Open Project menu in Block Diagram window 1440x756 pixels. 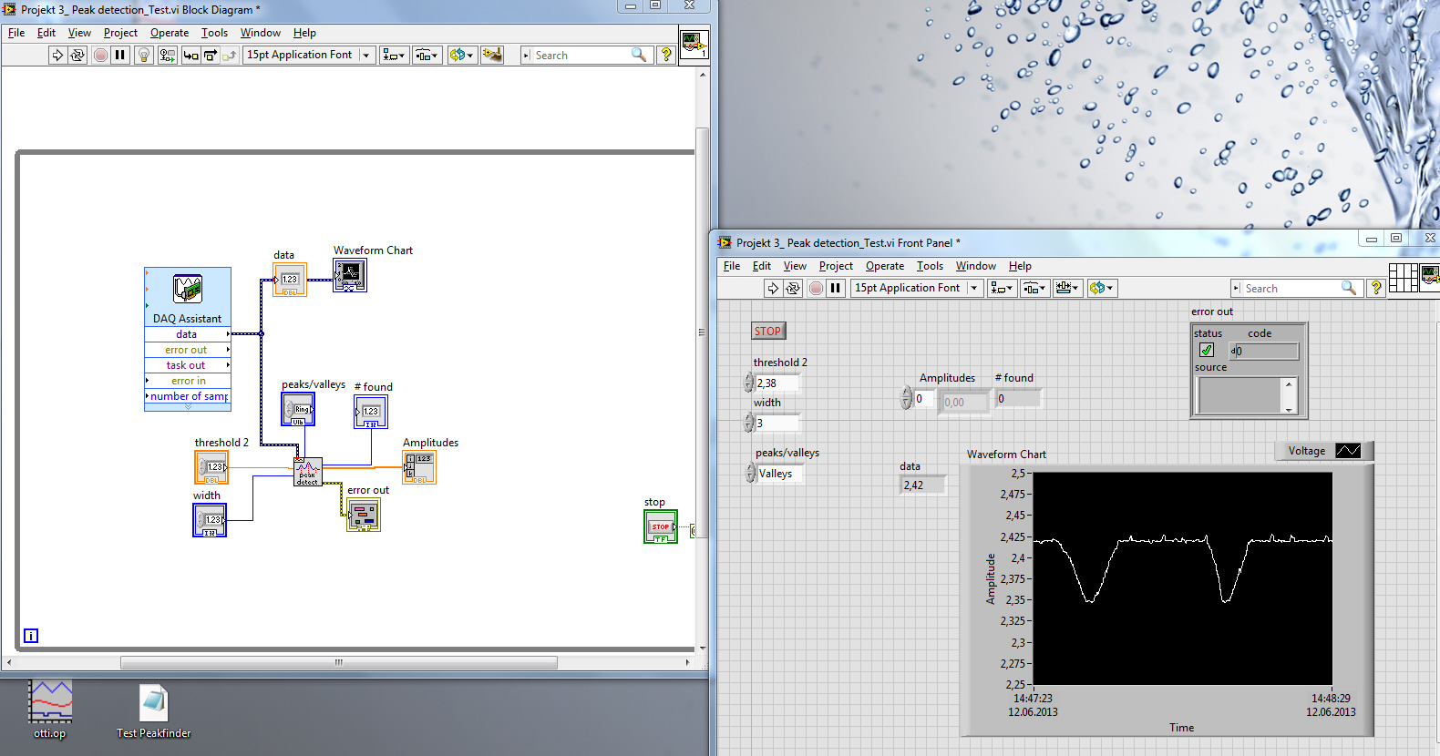tap(120, 33)
